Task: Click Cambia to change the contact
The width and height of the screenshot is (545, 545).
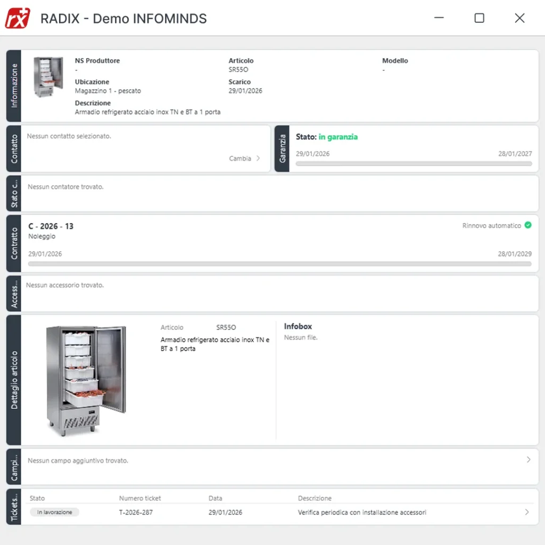Action: click(x=240, y=158)
